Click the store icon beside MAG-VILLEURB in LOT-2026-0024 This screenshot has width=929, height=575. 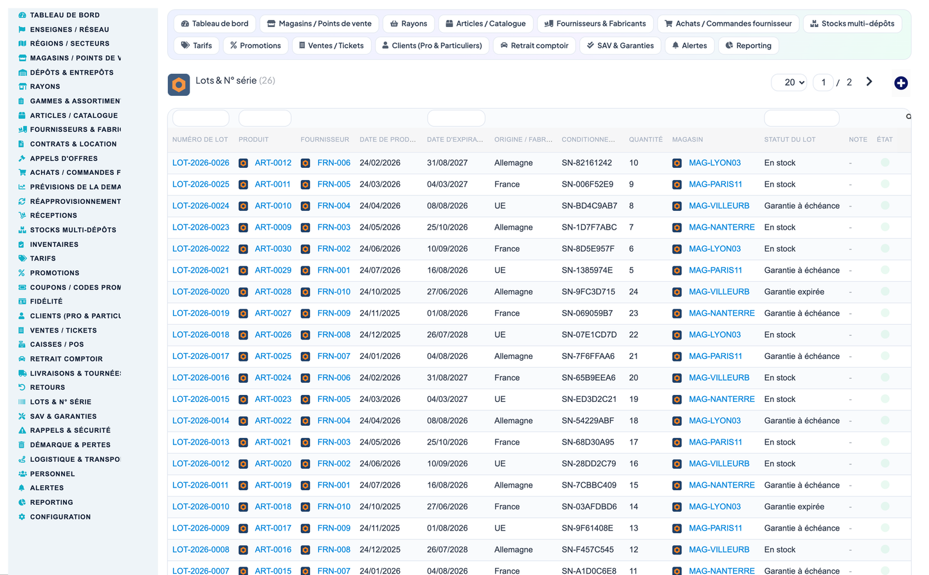tap(677, 206)
